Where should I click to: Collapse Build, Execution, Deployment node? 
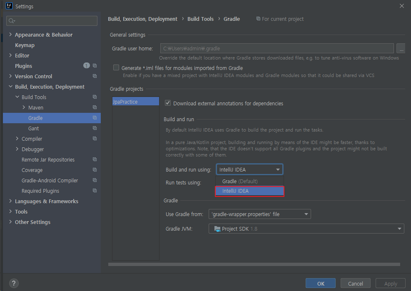[10, 87]
